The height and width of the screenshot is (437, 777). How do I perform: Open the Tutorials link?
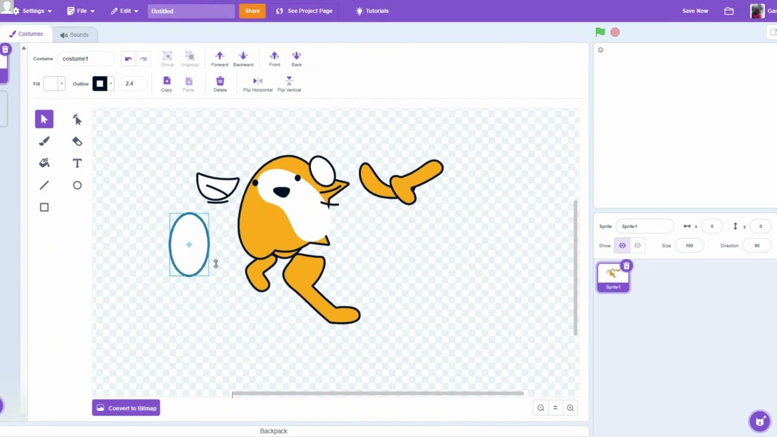point(372,11)
